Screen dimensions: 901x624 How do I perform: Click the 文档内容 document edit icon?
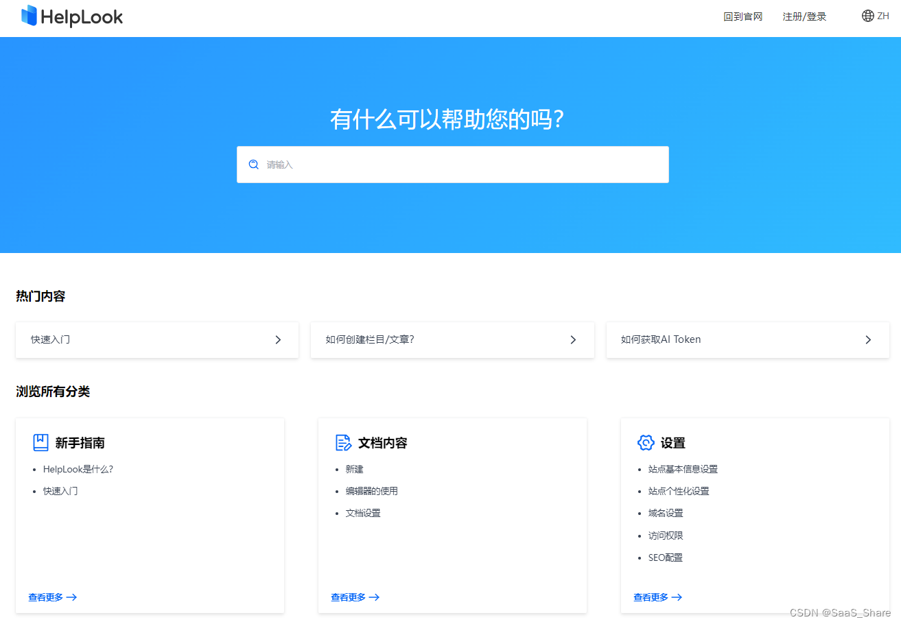pyautogui.click(x=343, y=442)
